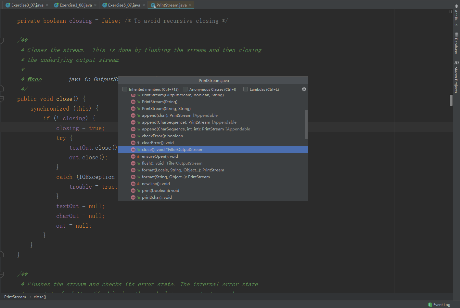Click the Exercise5_07.java file icon

105,5
